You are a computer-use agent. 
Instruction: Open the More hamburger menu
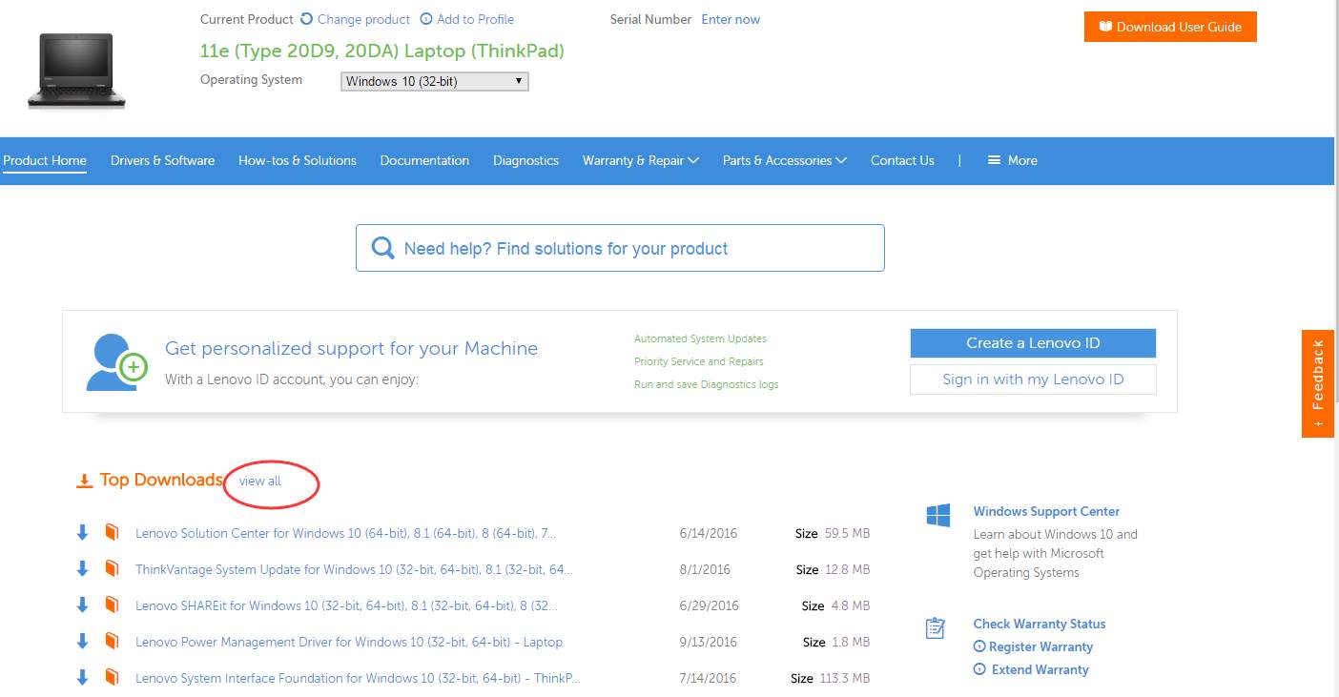1012,160
